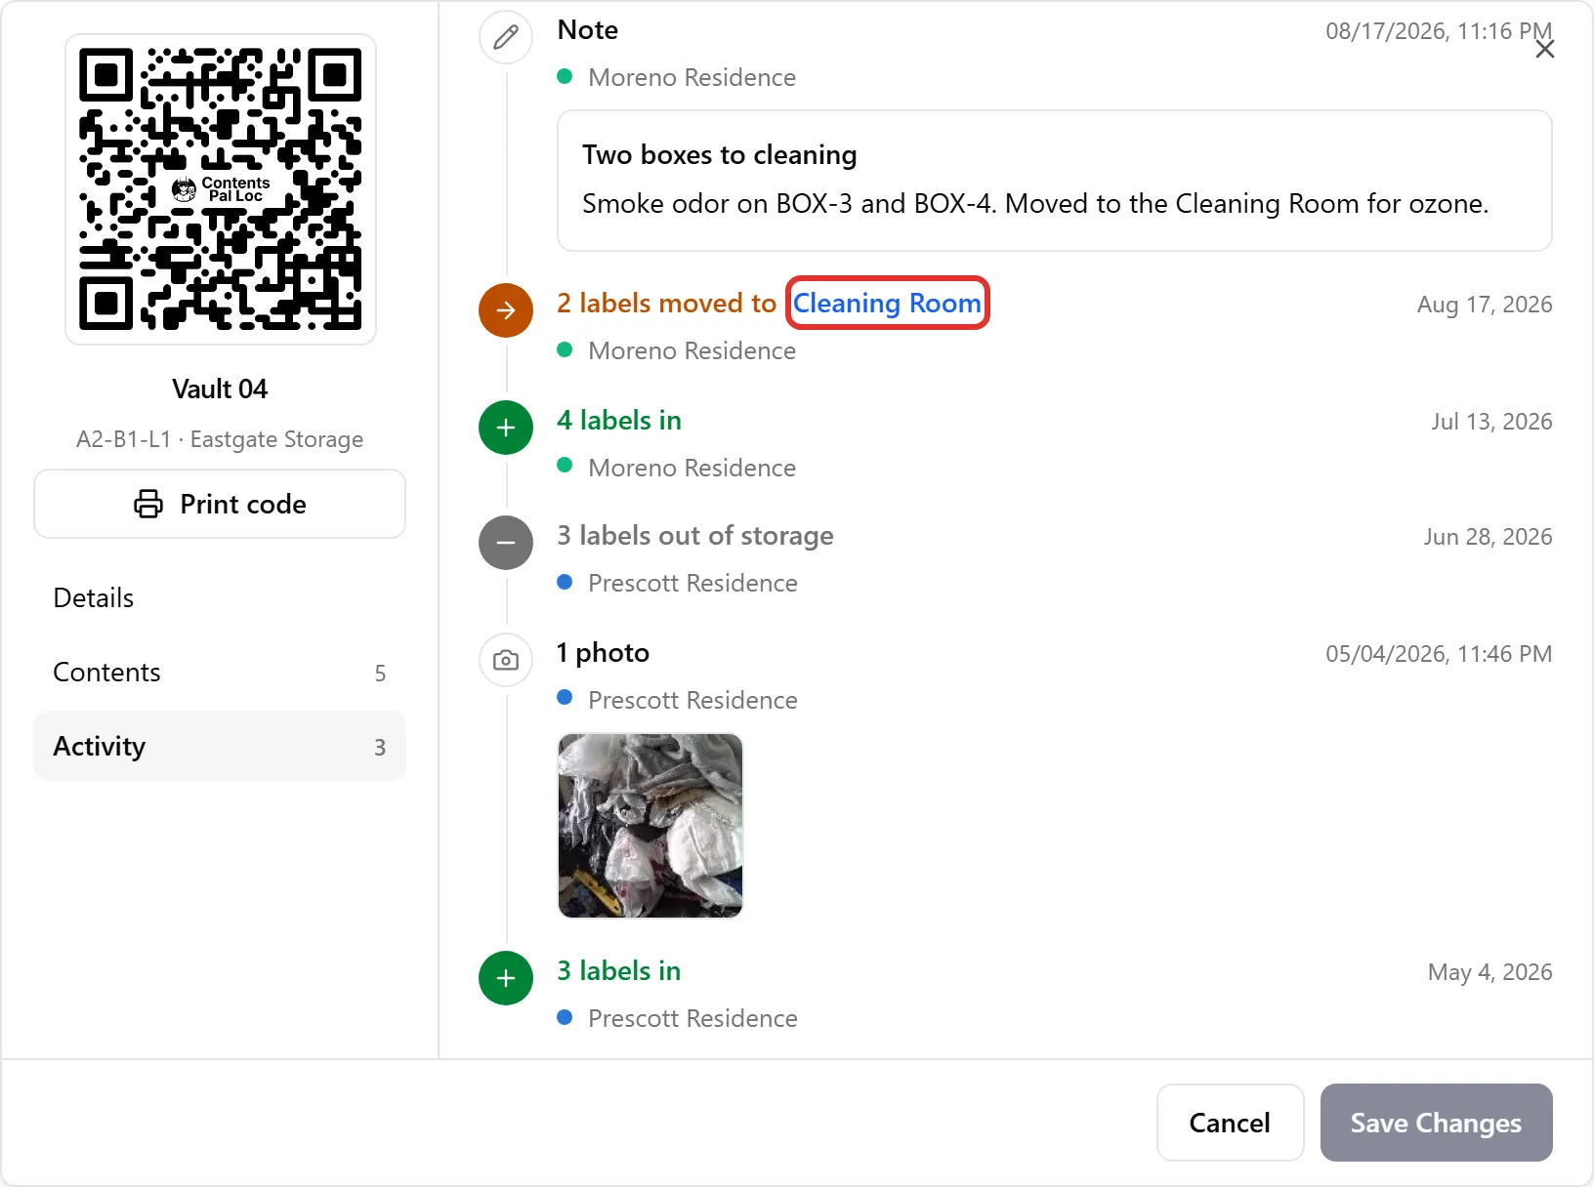Switch to the Contents section
The image size is (1594, 1187).
click(220, 673)
